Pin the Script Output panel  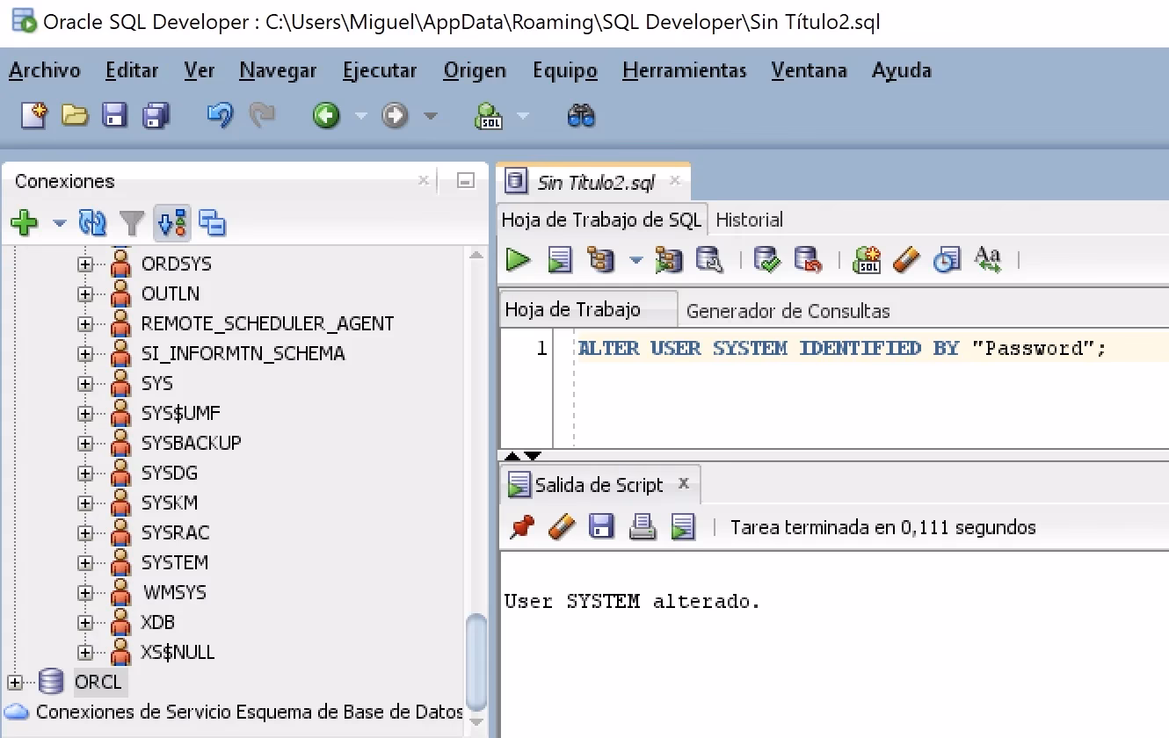click(522, 527)
